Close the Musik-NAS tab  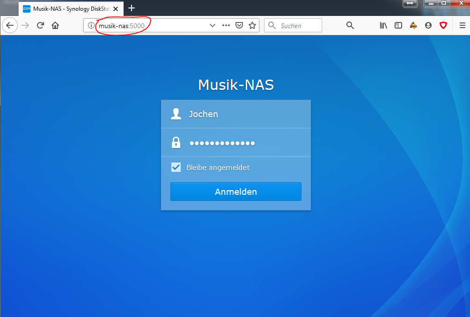point(116,9)
